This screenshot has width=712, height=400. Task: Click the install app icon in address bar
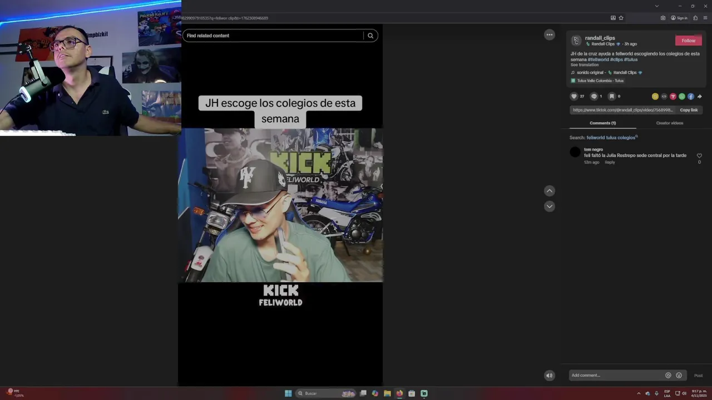[613, 18]
